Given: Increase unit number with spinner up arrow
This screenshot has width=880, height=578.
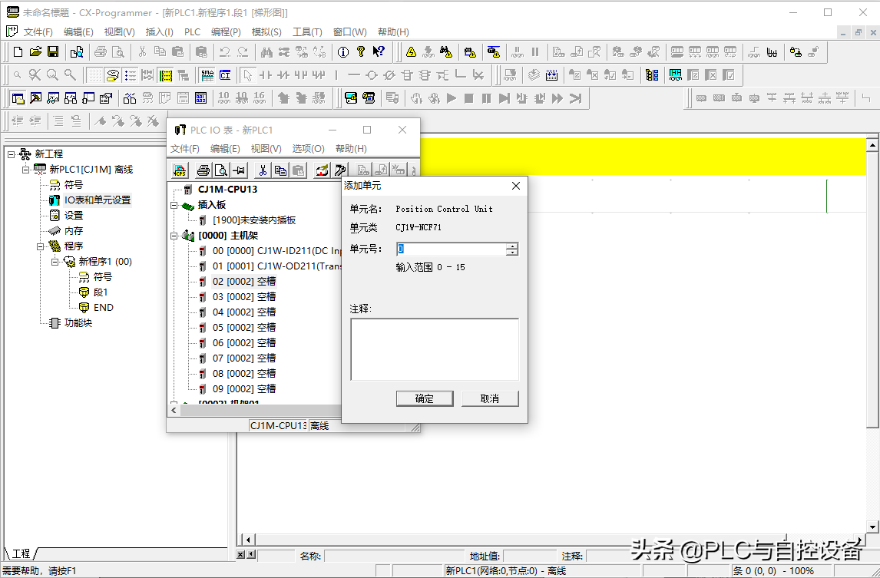Looking at the screenshot, I should pyautogui.click(x=512, y=246).
